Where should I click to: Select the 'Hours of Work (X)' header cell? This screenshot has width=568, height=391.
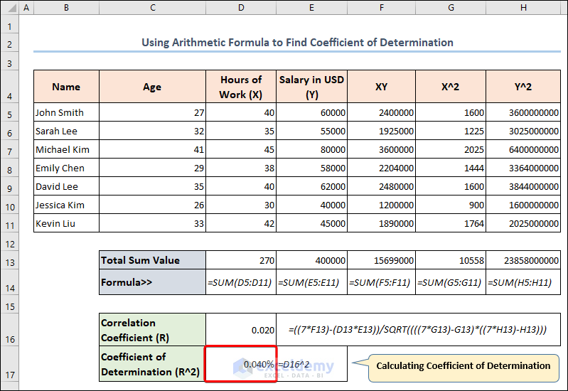tap(241, 87)
